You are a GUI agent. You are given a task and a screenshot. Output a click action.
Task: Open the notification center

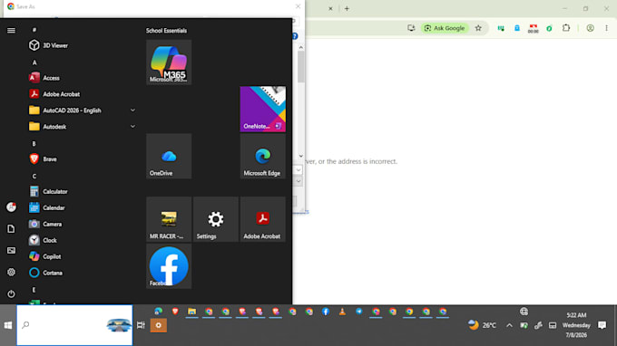(602, 325)
